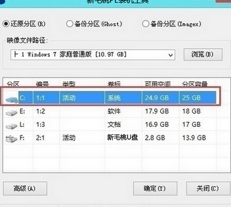Click the L: drive icon
The height and width of the screenshot is (207, 231).
click(11, 126)
